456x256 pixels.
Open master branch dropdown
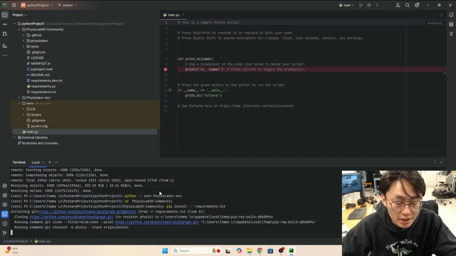pyautogui.click(x=67, y=5)
